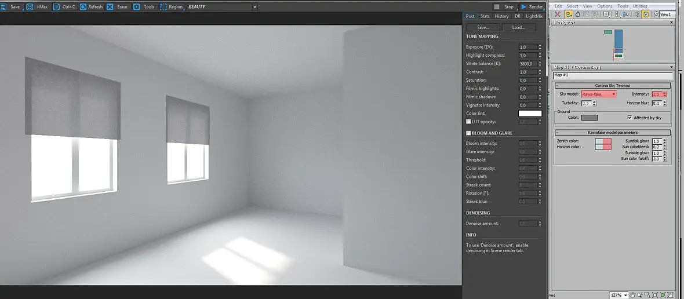Adjust the Highlight compress spinner arrows
Screen dimensions: 684x299
[x=540, y=56]
